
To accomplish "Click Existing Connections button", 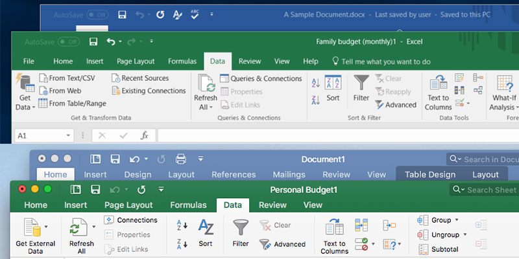I will coord(153,91).
